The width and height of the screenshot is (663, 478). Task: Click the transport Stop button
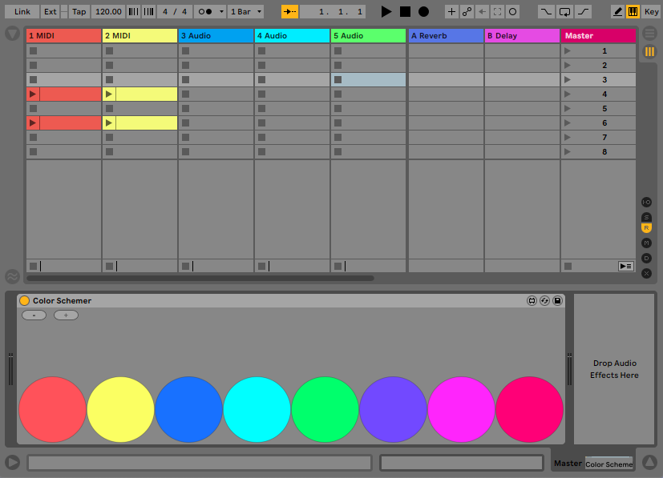tap(405, 12)
